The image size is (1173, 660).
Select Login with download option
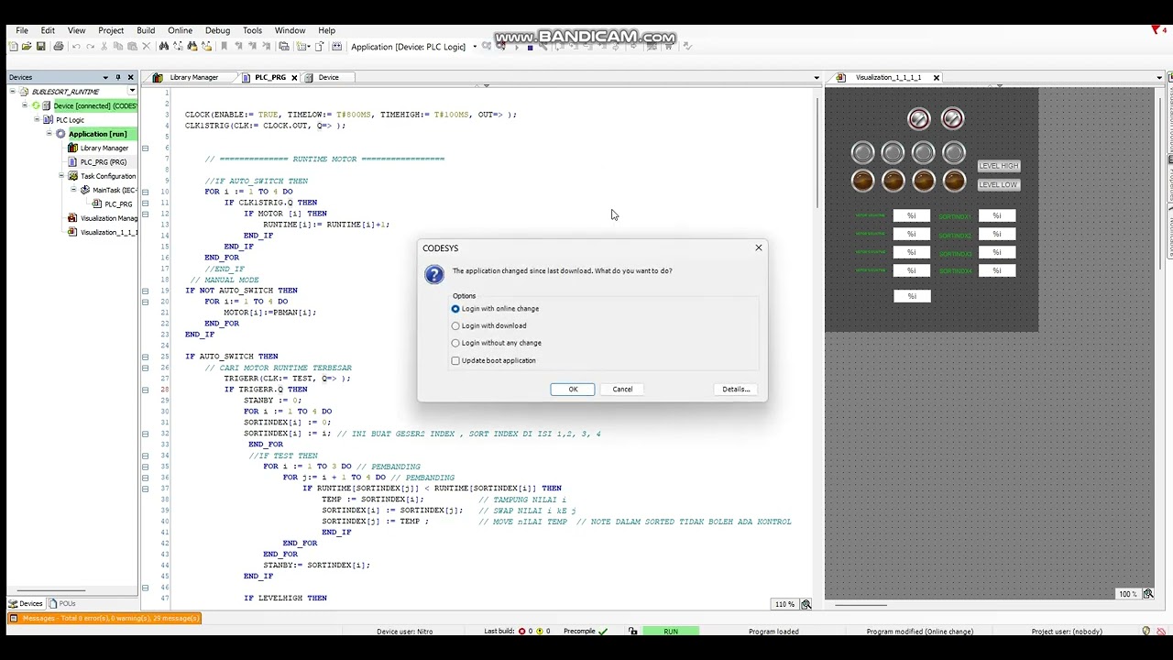click(x=455, y=325)
